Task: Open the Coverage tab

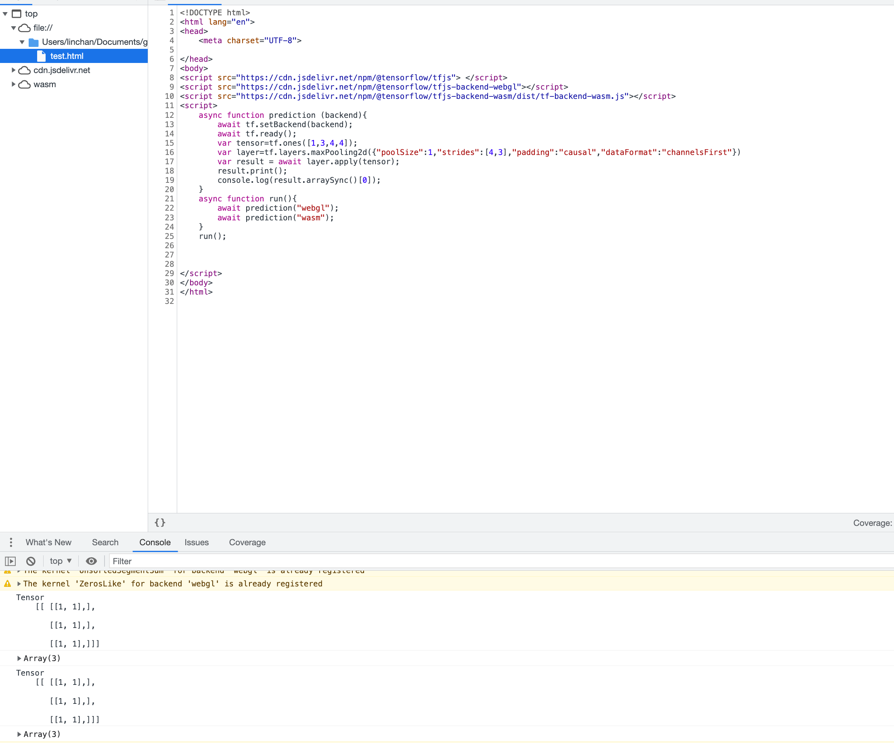Action: tap(247, 542)
